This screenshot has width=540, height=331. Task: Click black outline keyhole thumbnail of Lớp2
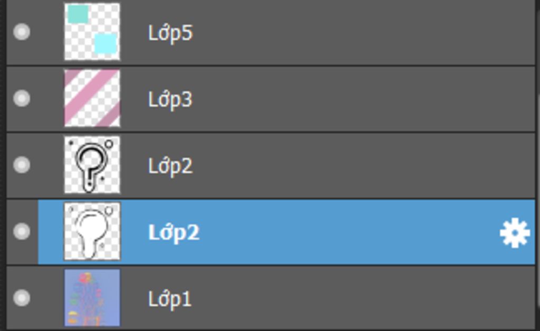pos(92,165)
